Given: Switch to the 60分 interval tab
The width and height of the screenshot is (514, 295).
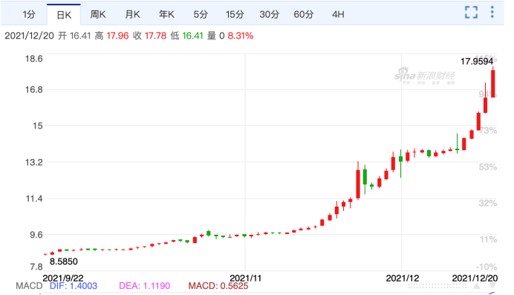Looking at the screenshot, I should [x=304, y=14].
